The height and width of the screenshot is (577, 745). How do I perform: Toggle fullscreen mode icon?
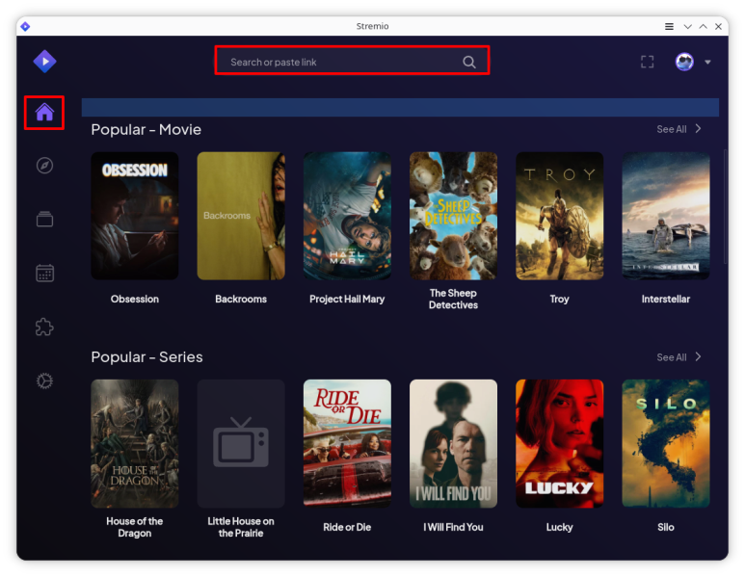coord(647,62)
